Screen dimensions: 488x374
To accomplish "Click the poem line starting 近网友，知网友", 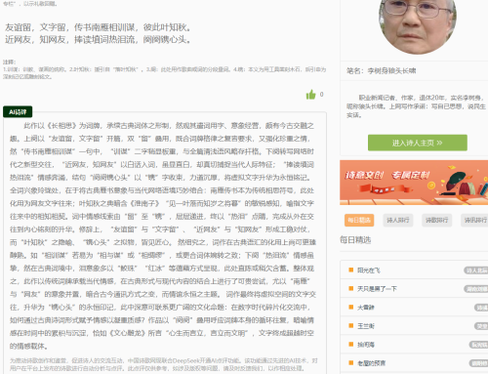I will [98, 39].
